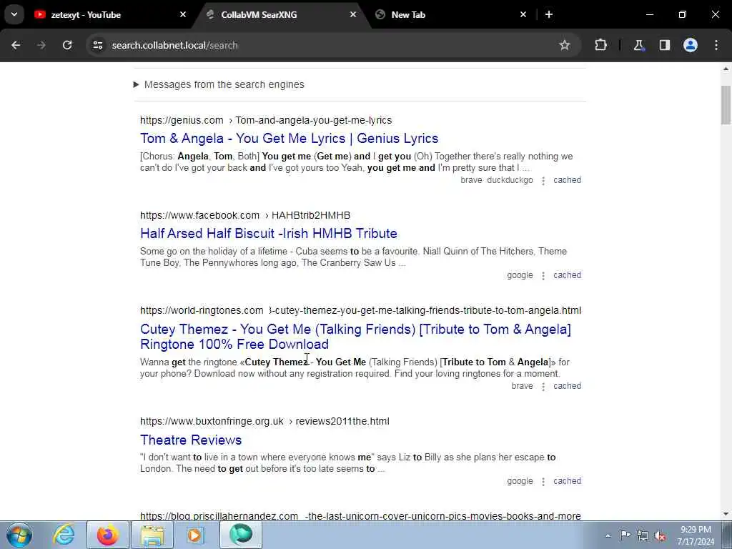Open the Extensions puzzle icon
The width and height of the screenshot is (732, 549).
point(600,45)
